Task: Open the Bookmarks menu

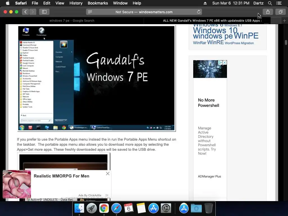Action: pyautogui.click(x=98, y=3)
